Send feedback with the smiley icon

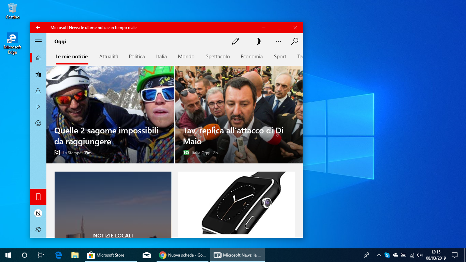[38, 123]
